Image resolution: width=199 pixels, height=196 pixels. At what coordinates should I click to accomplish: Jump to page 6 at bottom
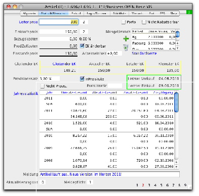[x=167, y=185]
